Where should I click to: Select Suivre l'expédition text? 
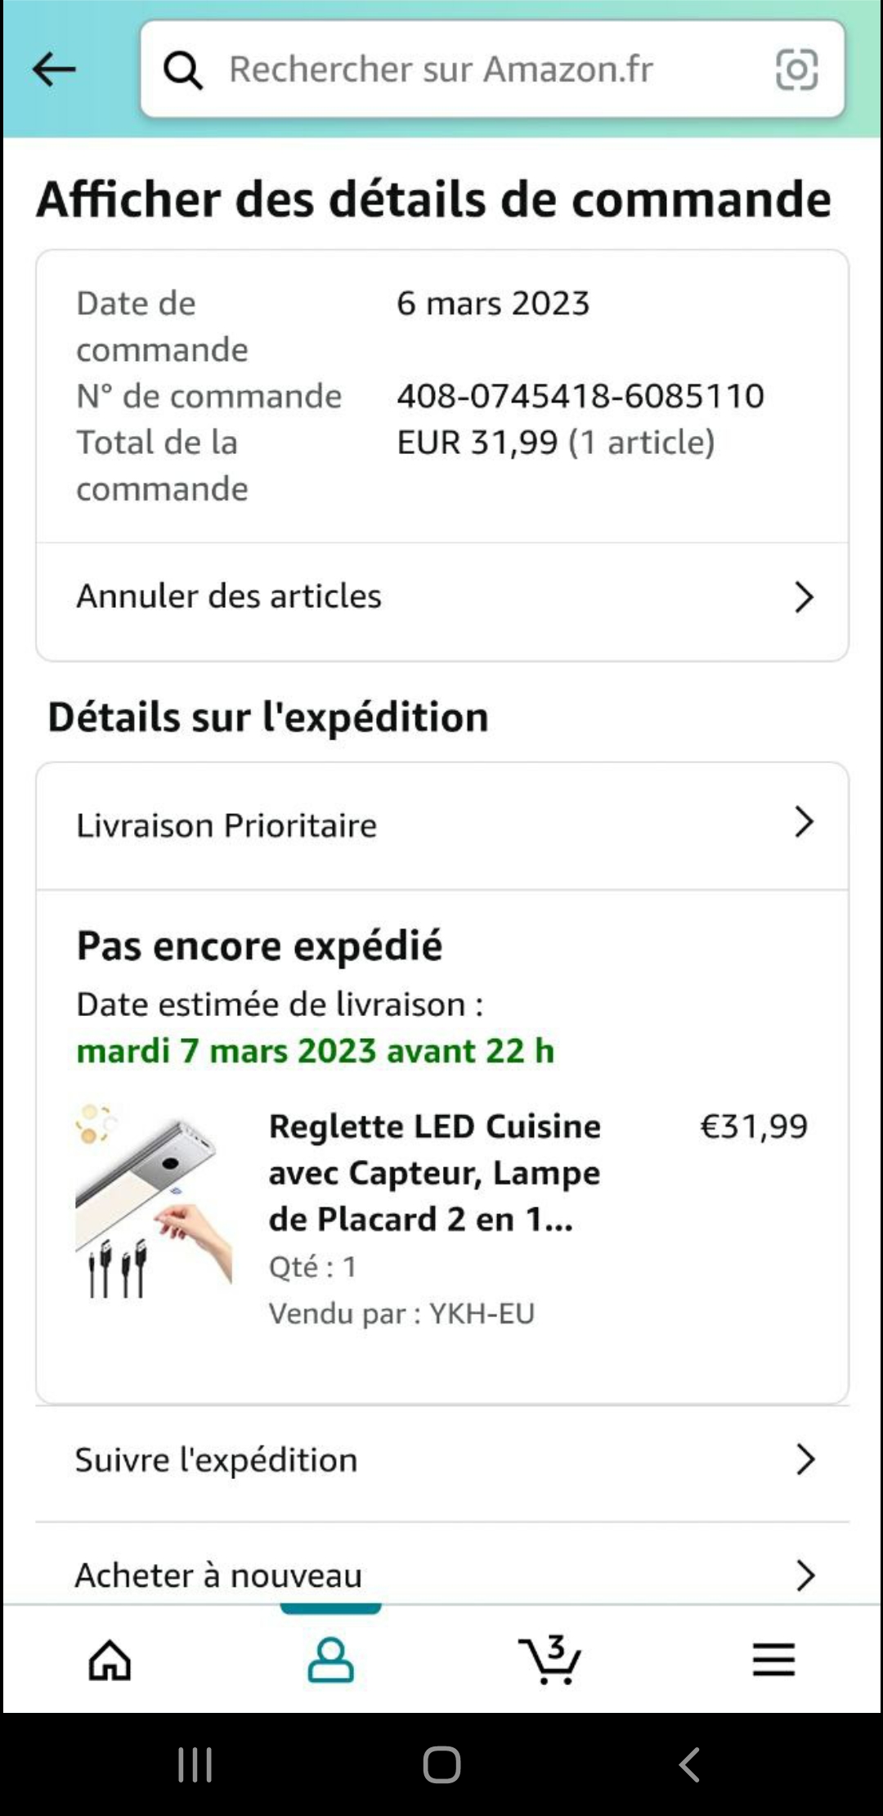point(217,1460)
